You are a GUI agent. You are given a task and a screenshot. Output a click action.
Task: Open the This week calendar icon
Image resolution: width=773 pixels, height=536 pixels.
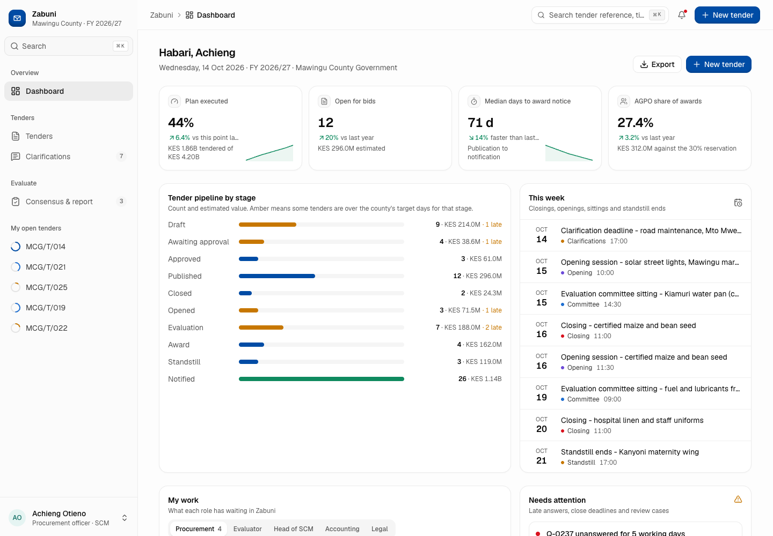pyautogui.click(x=738, y=203)
